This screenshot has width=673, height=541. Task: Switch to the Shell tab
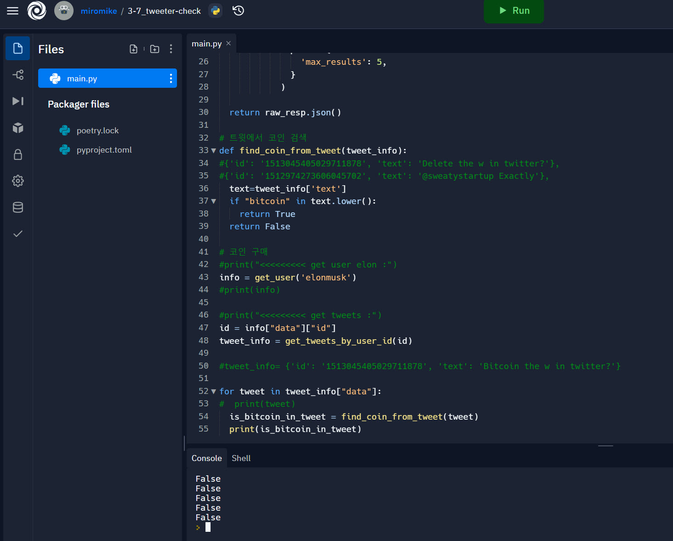pyautogui.click(x=241, y=458)
